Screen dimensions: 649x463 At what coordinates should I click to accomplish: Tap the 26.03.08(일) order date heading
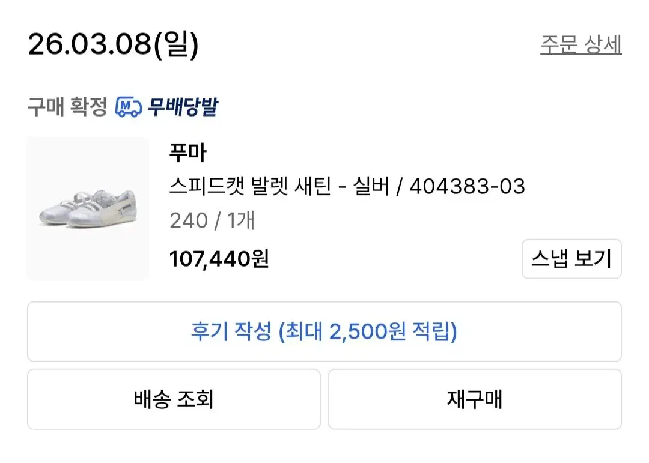click(x=113, y=45)
